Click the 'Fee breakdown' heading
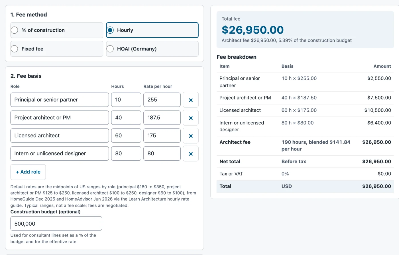Image resolution: width=399 pixels, height=255 pixels. [x=237, y=57]
